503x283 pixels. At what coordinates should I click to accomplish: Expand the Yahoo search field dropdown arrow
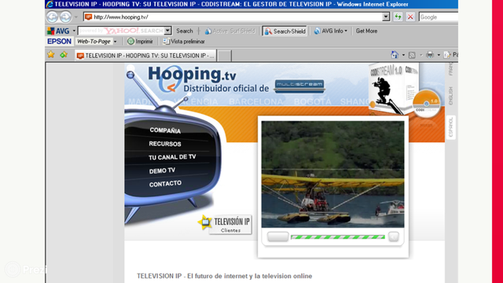click(167, 31)
